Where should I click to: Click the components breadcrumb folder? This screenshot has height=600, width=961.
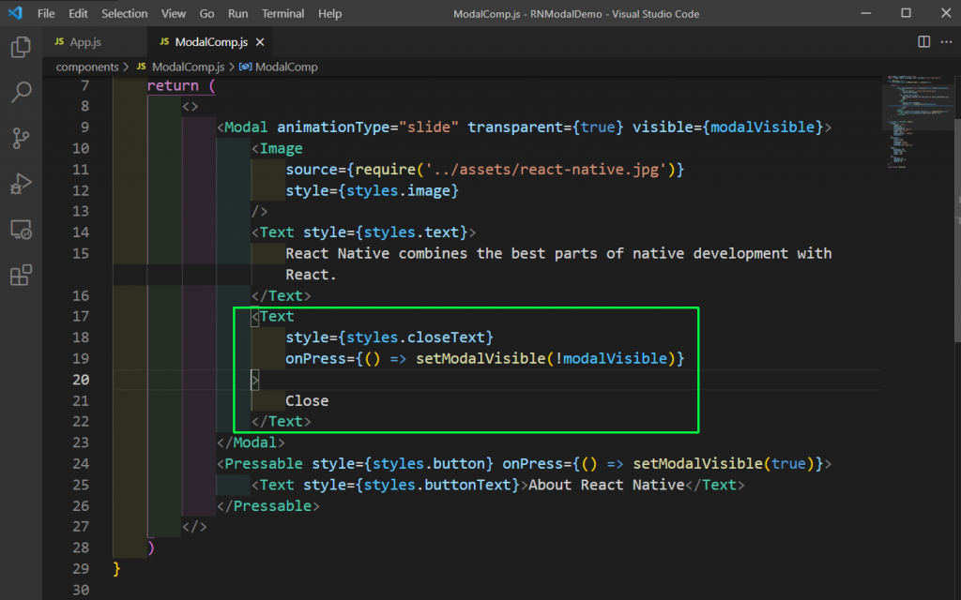[x=87, y=67]
